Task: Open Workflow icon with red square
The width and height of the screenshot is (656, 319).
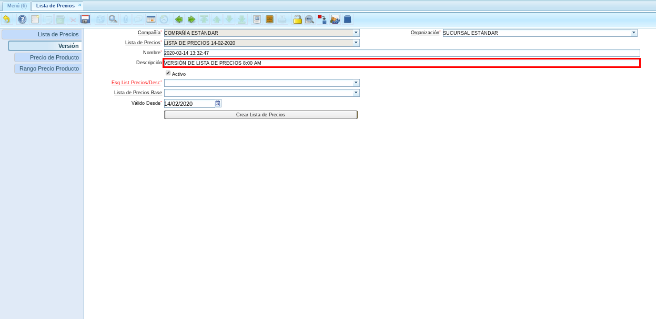Action: point(322,19)
